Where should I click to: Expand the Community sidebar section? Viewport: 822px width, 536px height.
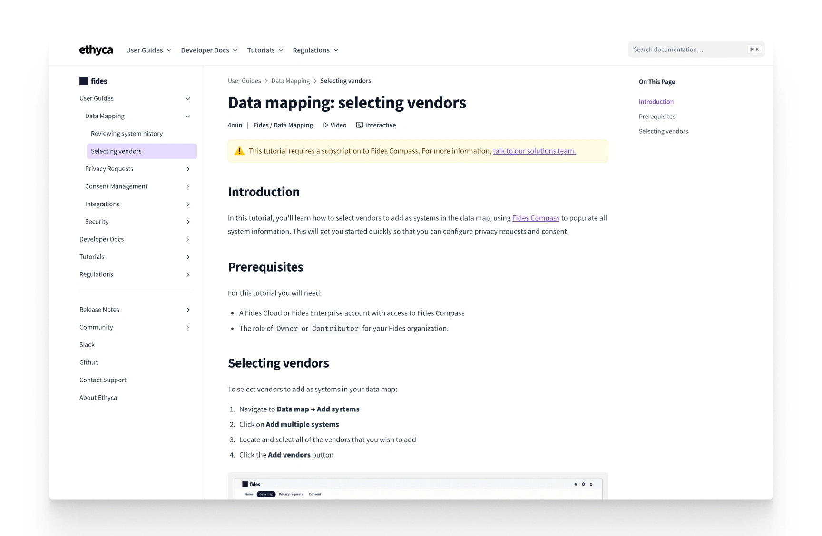coord(188,328)
